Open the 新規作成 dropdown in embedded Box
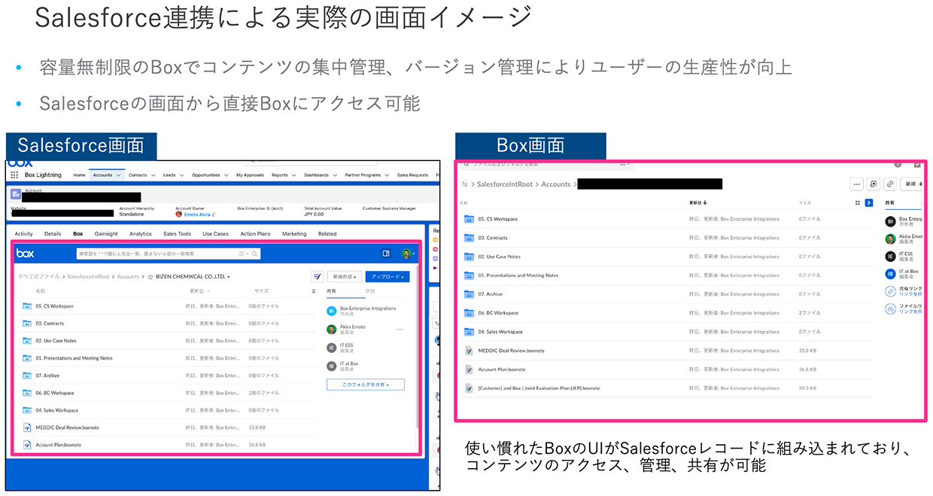Image resolution: width=933 pixels, height=496 pixels. 345,277
